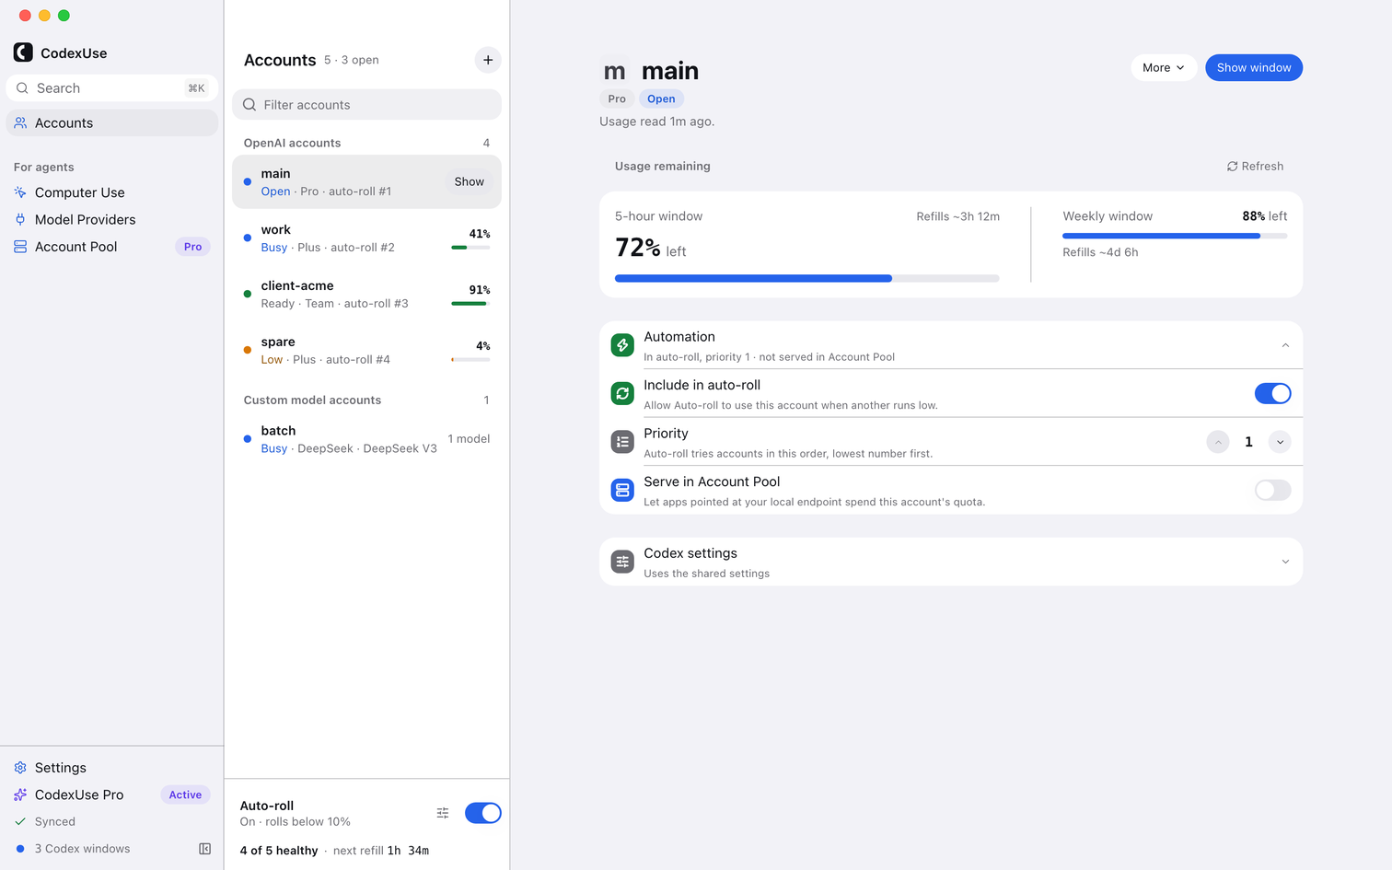Screen dimensions: 1392x870
Task: Decrease Priority with the up chevron
Action: pos(1218,442)
